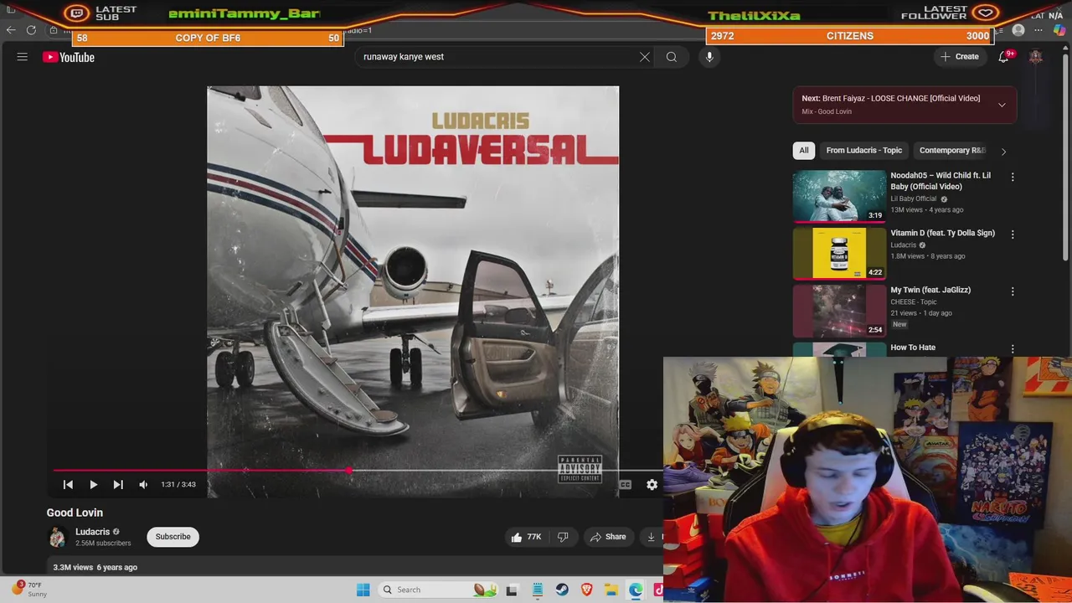Image resolution: width=1072 pixels, height=603 pixels.
Task: Reload the browser page
Action: (x=31, y=30)
